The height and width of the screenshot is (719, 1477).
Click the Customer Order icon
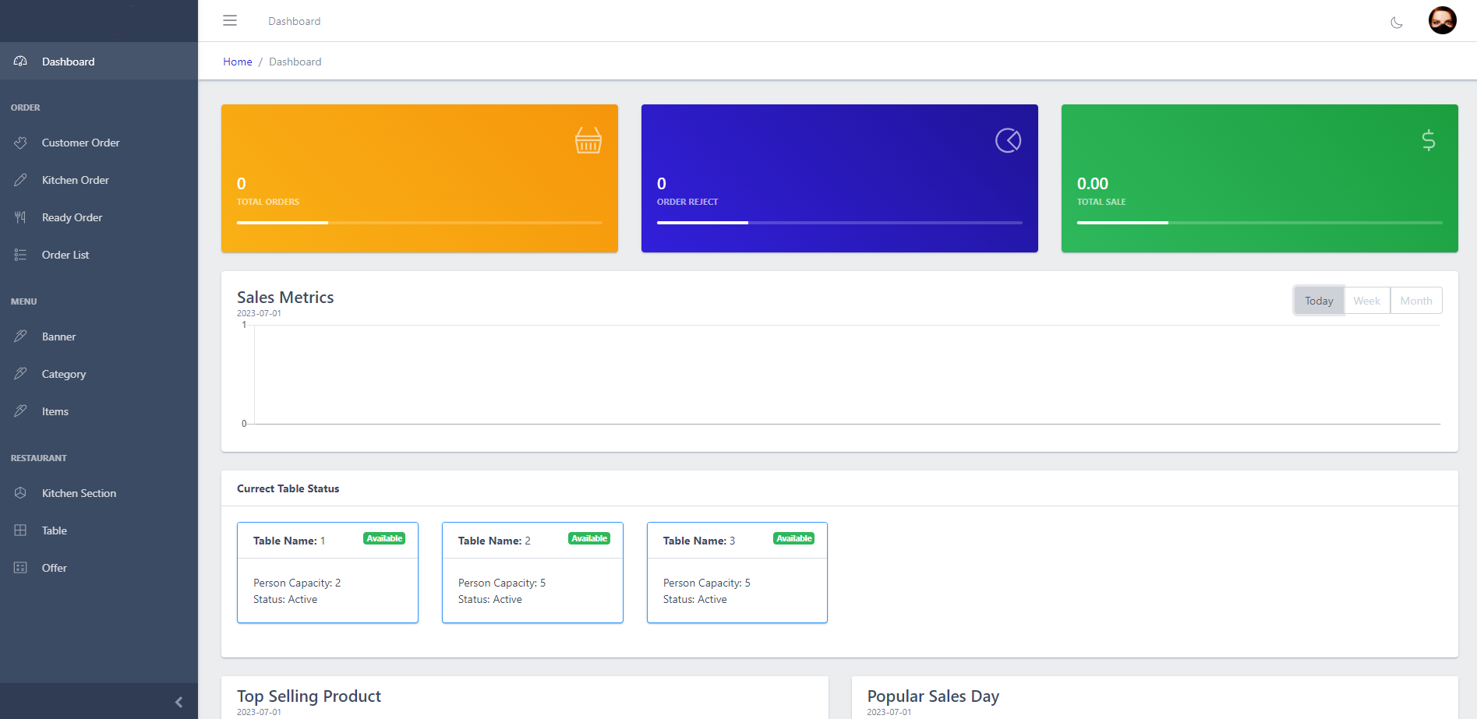(20, 143)
